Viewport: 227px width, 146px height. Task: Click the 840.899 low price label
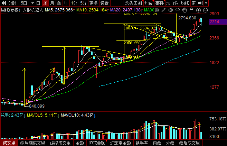[37, 106]
